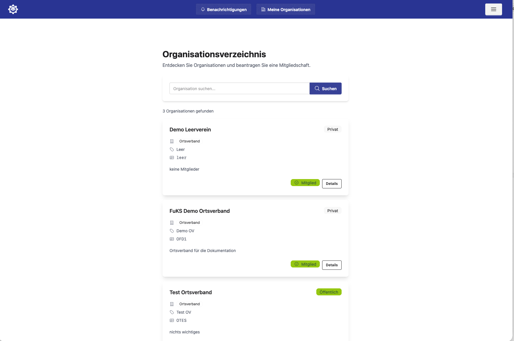The image size is (514, 341).
Task: Click the Ortsverband building icon of Demo Leerverein
Action: pos(172,141)
